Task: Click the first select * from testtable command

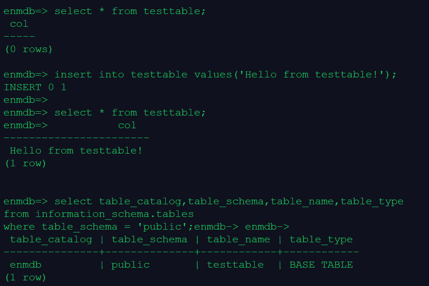Action: (130, 11)
